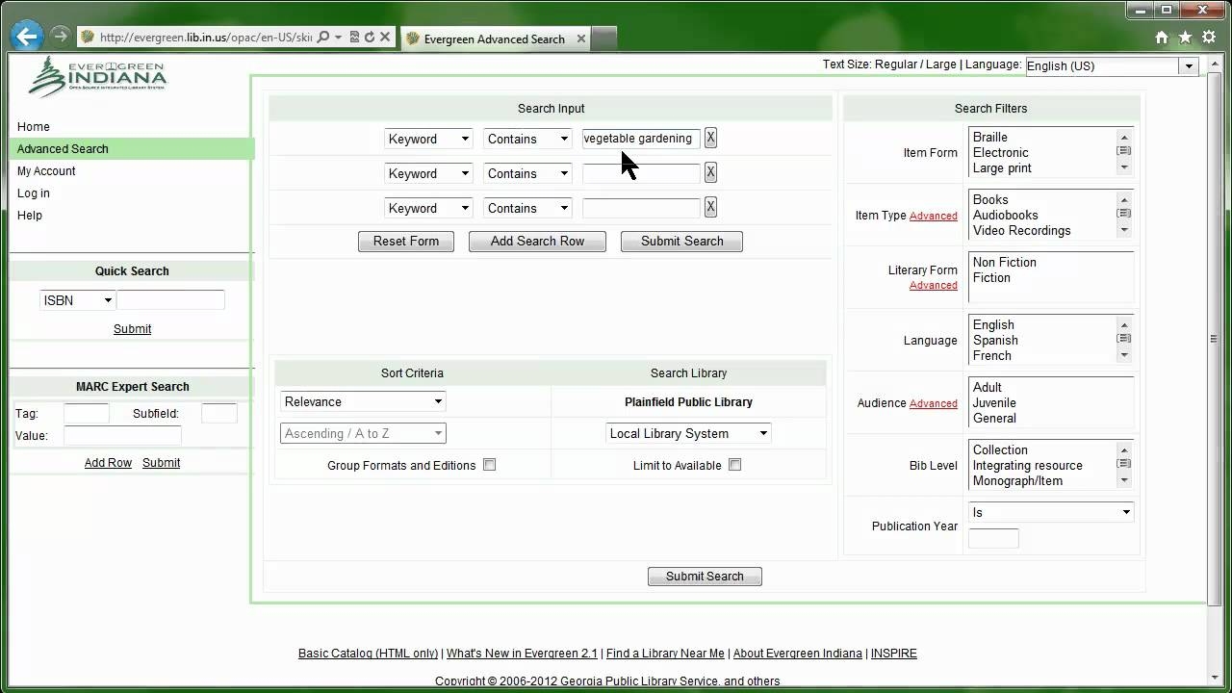1232x693 pixels.
Task: Open third row Contains dropdown
Action: pos(527,208)
